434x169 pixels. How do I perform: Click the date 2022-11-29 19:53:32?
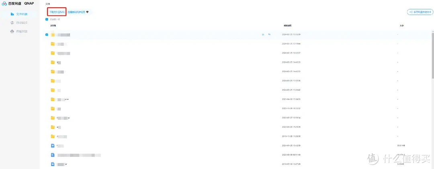291,108
